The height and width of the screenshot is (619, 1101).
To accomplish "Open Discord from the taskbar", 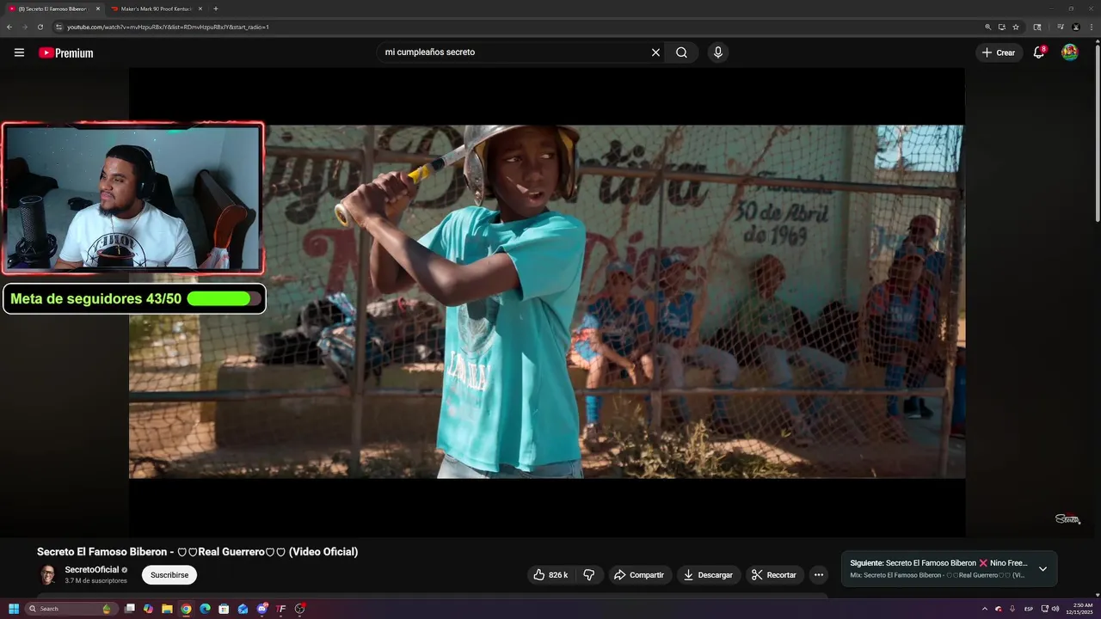I will click(x=261, y=609).
